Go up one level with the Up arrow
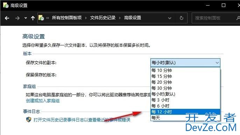The image size is (240, 135). click(x=33, y=18)
